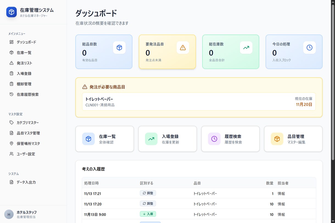Click the 区別する column header
The image size is (335, 223).
click(x=147, y=183)
